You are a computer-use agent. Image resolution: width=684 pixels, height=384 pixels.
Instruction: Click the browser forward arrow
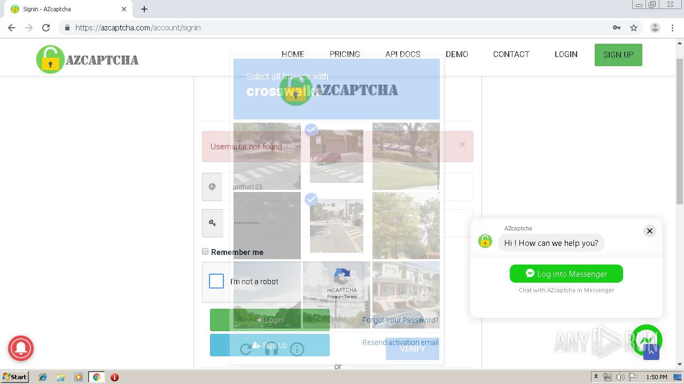pyautogui.click(x=29, y=28)
